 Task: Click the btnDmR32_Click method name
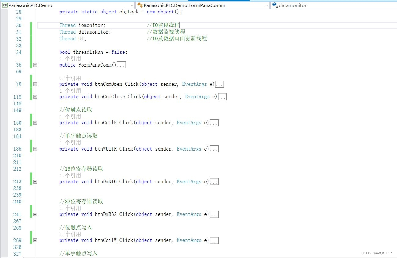[x=114, y=214]
